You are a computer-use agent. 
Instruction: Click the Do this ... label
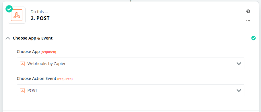[x=40, y=12]
